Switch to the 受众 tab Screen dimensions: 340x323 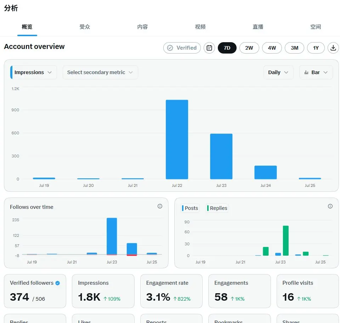pyautogui.click(x=85, y=27)
